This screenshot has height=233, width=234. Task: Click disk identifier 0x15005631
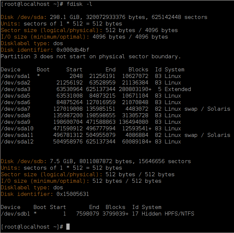pyautogui.click(x=73, y=194)
